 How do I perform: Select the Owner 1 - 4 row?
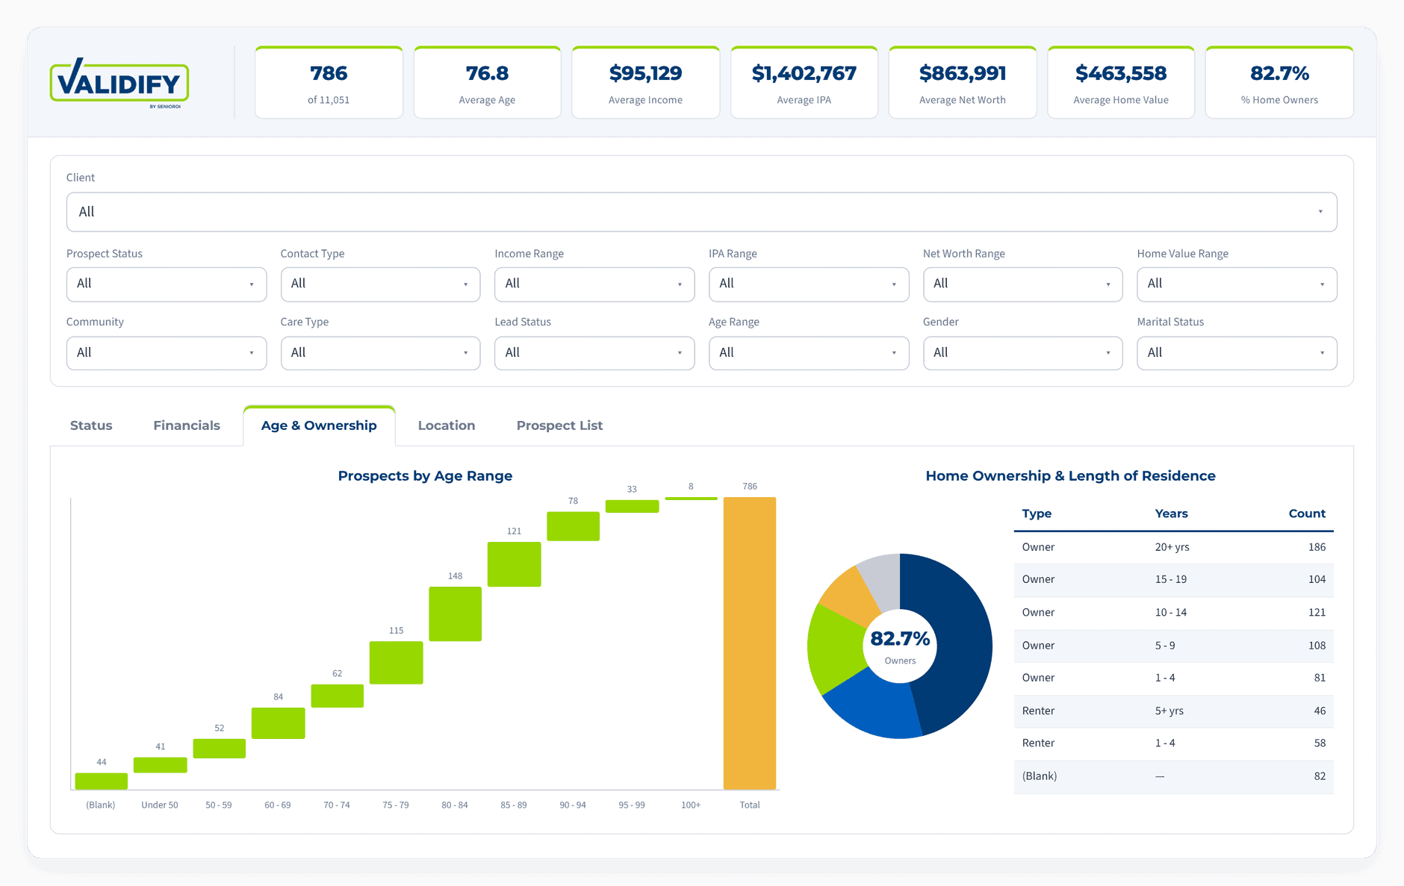coord(1173,678)
